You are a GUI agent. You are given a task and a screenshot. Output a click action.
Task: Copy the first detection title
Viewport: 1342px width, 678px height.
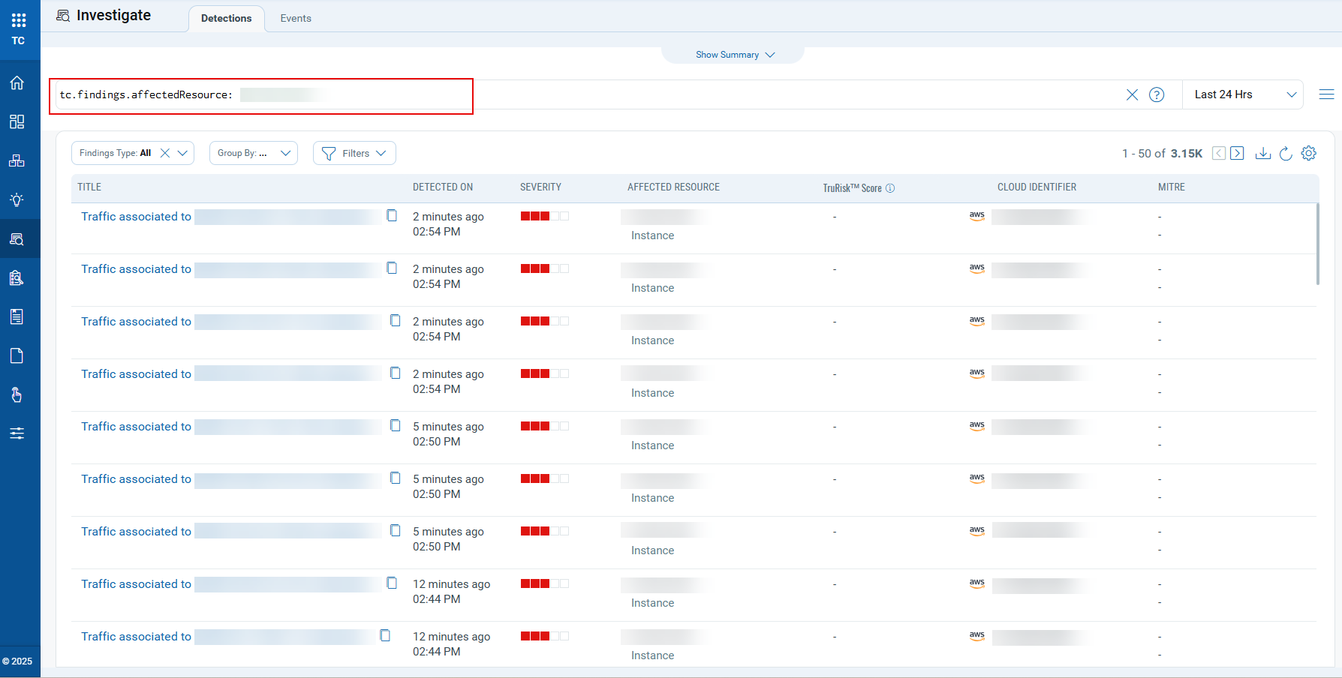(x=392, y=215)
